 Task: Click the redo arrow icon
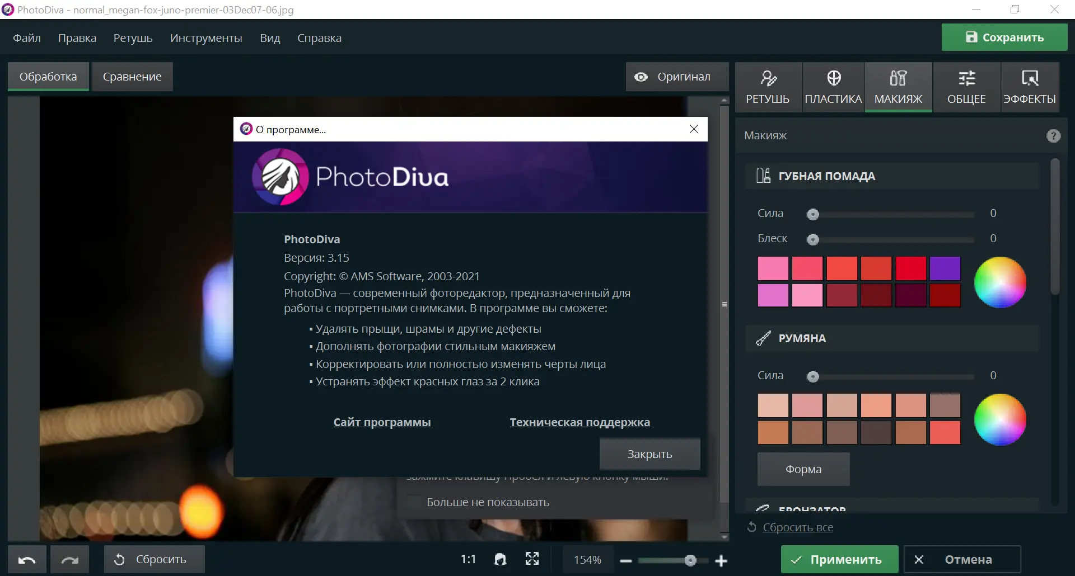coord(69,559)
